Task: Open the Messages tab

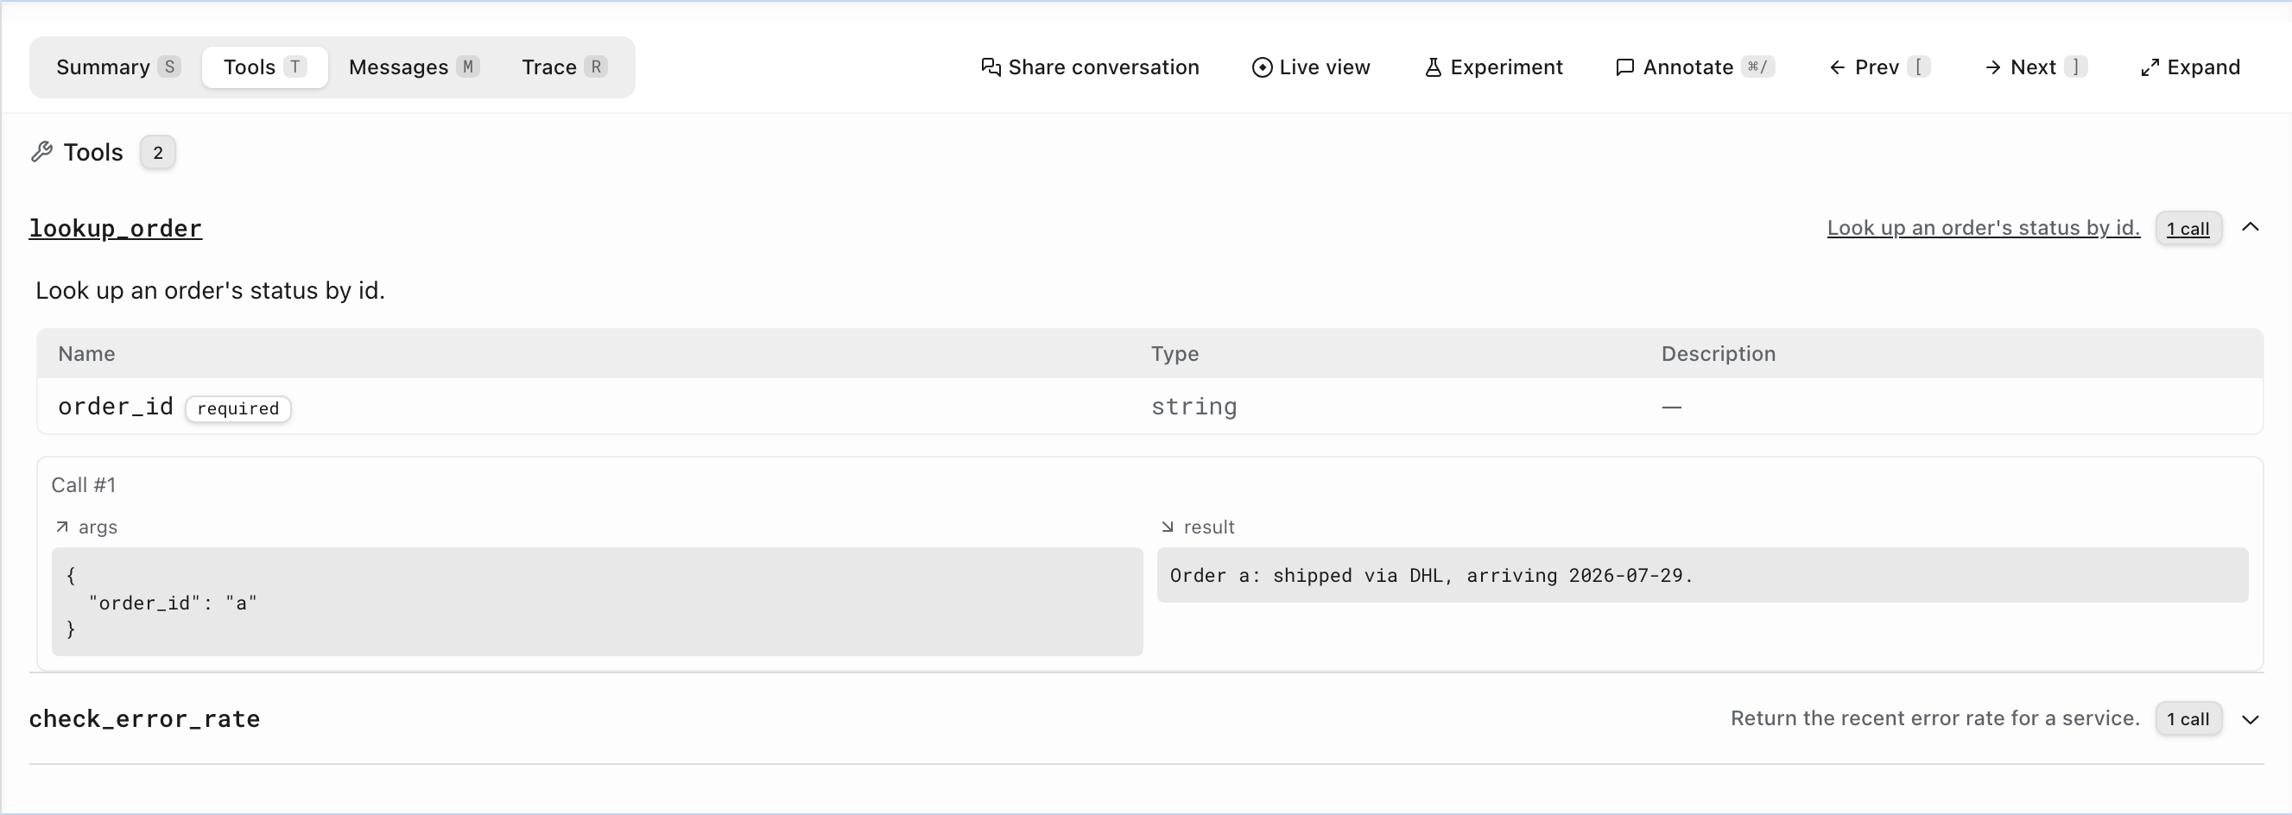Action: [x=414, y=67]
